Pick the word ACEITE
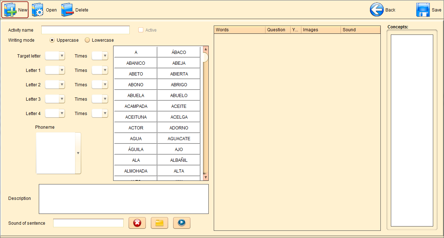 (179, 106)
